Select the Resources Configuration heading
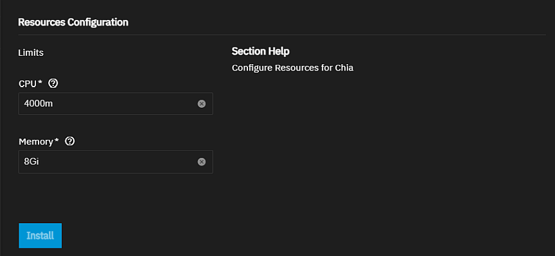This screenshot has width=555, height=256. click(73, 22)
